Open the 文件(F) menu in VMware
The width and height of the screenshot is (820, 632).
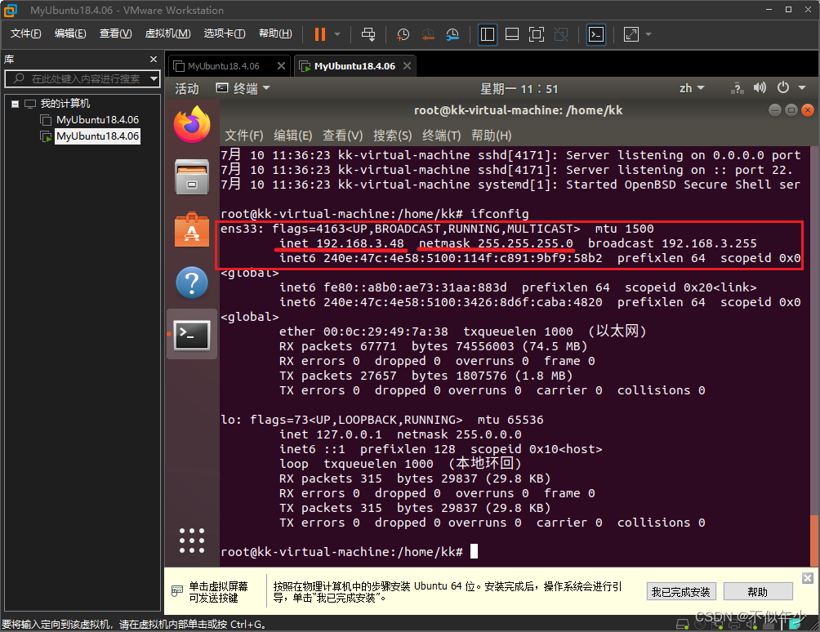[x=25, y=33]
